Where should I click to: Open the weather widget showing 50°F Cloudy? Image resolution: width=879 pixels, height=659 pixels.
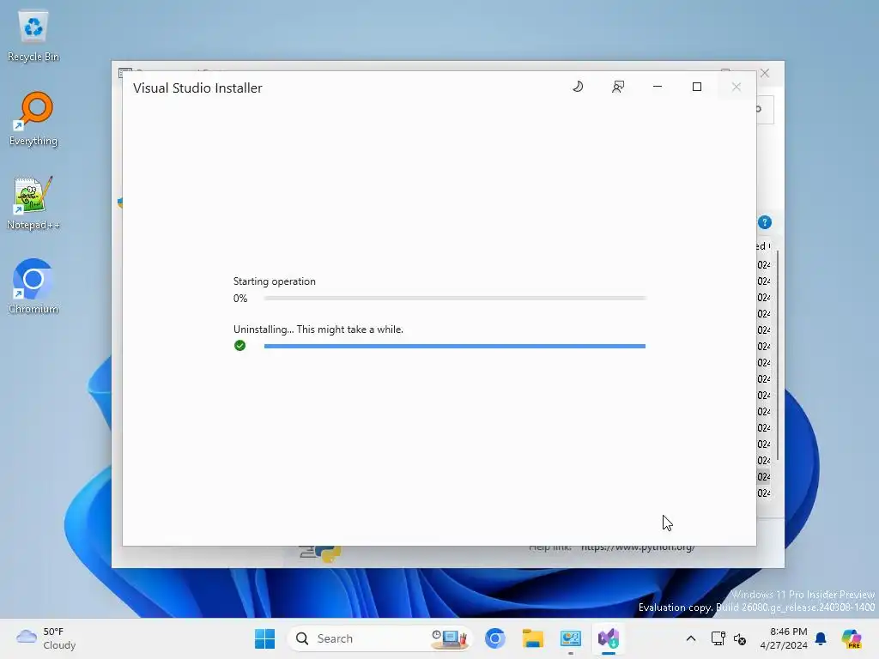(x=46, y=638)
